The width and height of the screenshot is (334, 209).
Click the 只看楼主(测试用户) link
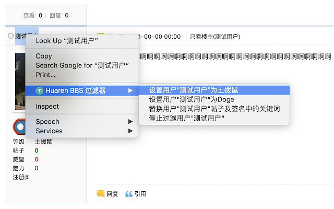coord(215,37)
